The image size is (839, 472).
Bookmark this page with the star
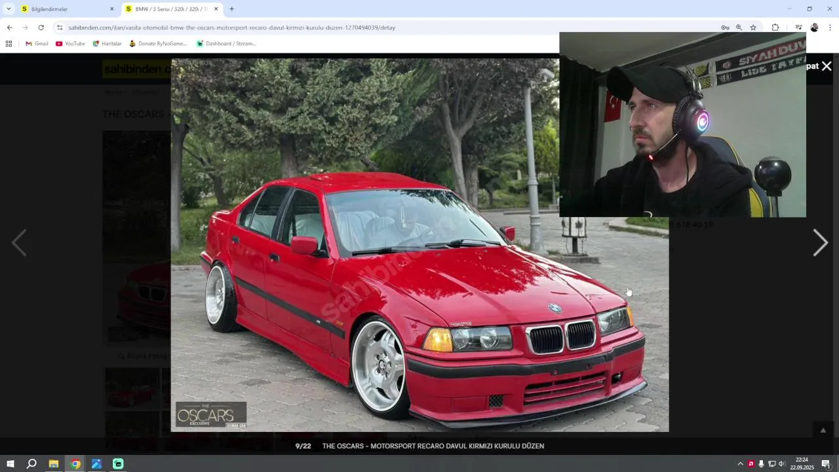point(753,28)
